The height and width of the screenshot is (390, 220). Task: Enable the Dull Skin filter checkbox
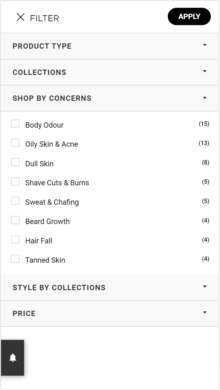pyautogui.click(x=15, y=162)
